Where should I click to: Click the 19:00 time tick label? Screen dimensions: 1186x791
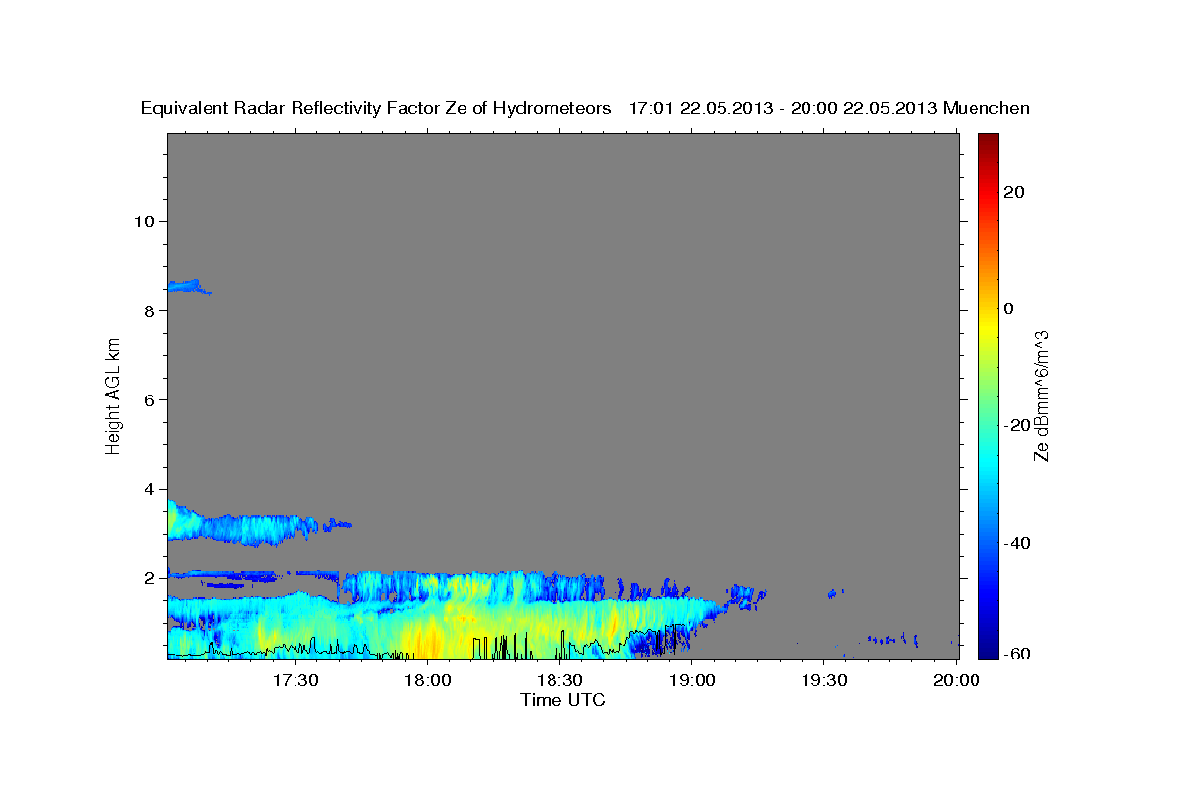click(692, 680)
